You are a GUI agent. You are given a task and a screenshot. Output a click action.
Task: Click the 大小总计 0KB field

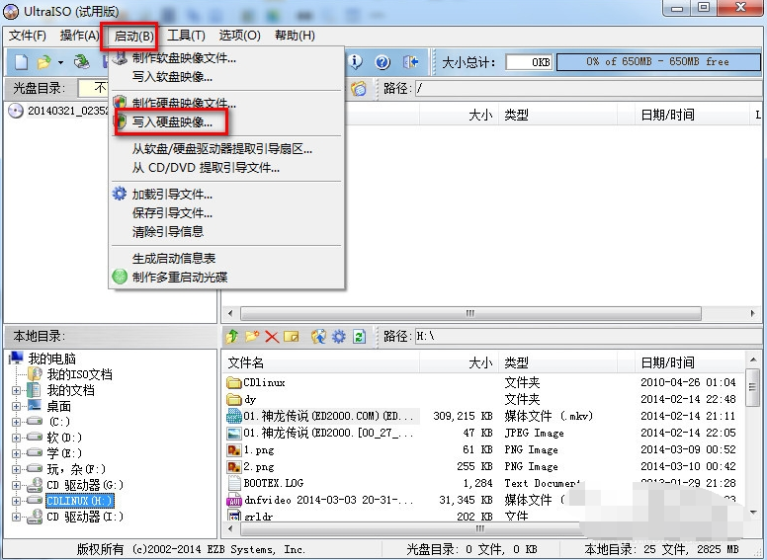pos(529,62)
